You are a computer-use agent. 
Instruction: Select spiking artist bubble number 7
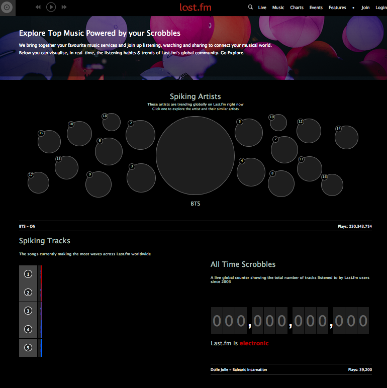(x=284, y=150)
